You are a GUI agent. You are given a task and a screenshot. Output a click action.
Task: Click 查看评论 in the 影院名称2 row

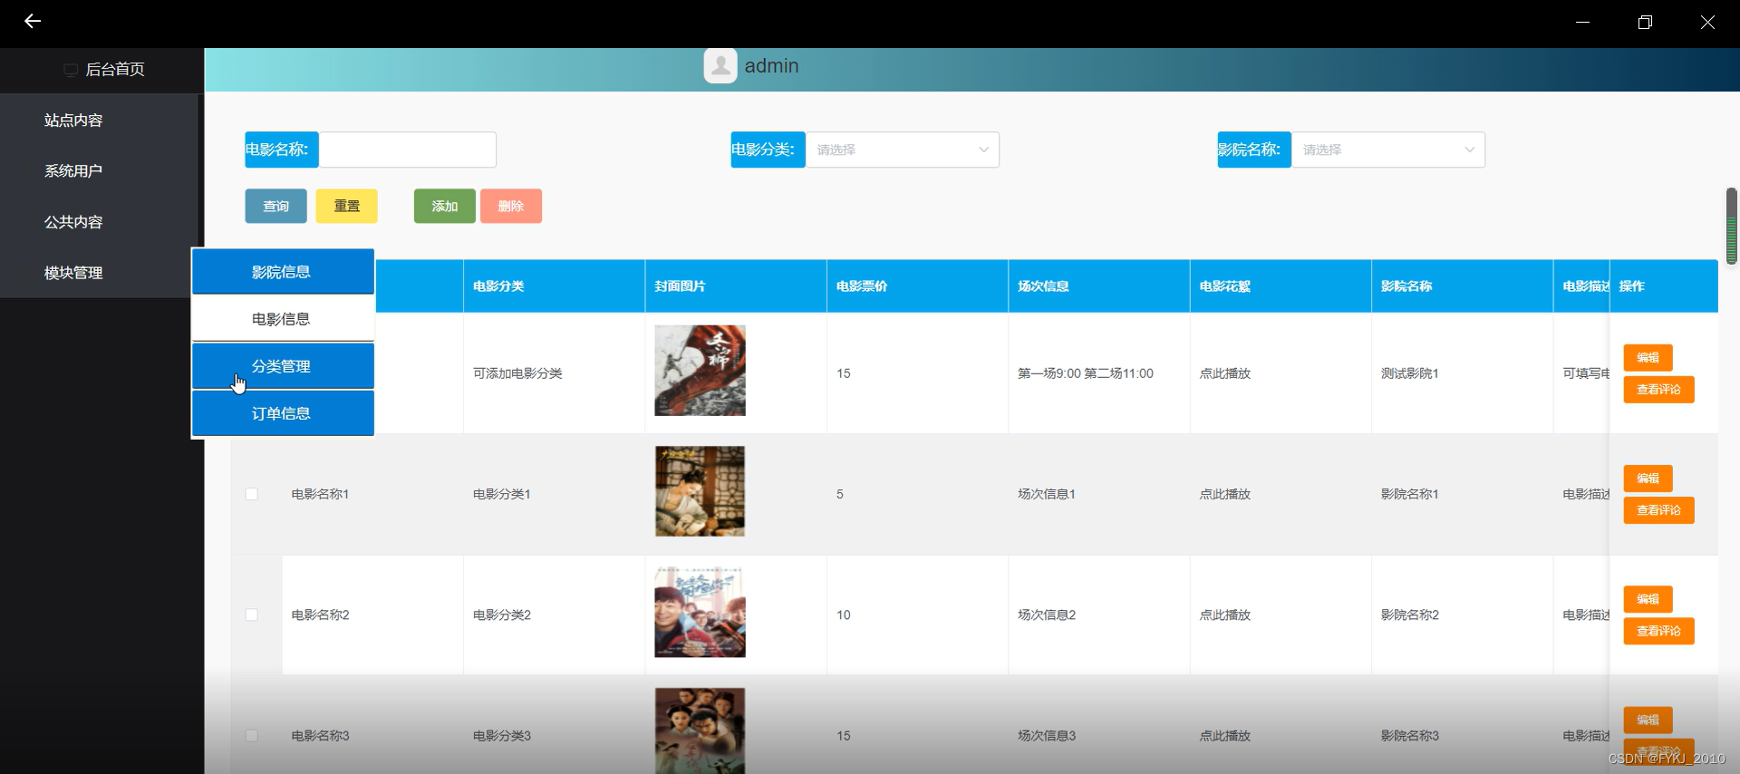1658,631
